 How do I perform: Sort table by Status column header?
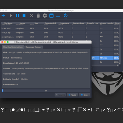tap(22, 23)
